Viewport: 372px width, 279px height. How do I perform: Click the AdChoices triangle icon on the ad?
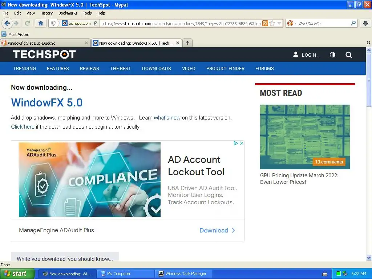pos(235,143)
